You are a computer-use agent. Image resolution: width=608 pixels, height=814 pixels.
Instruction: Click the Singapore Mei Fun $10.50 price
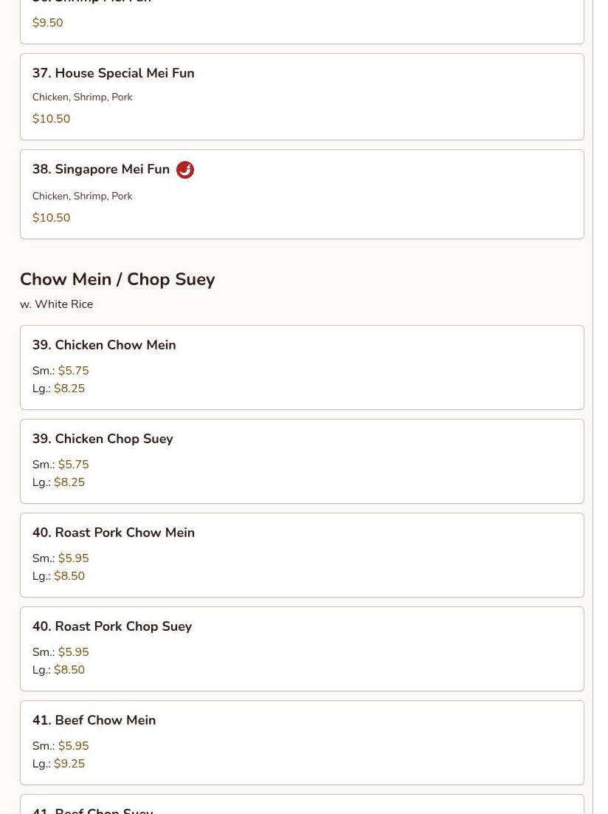tap(51, 218)
